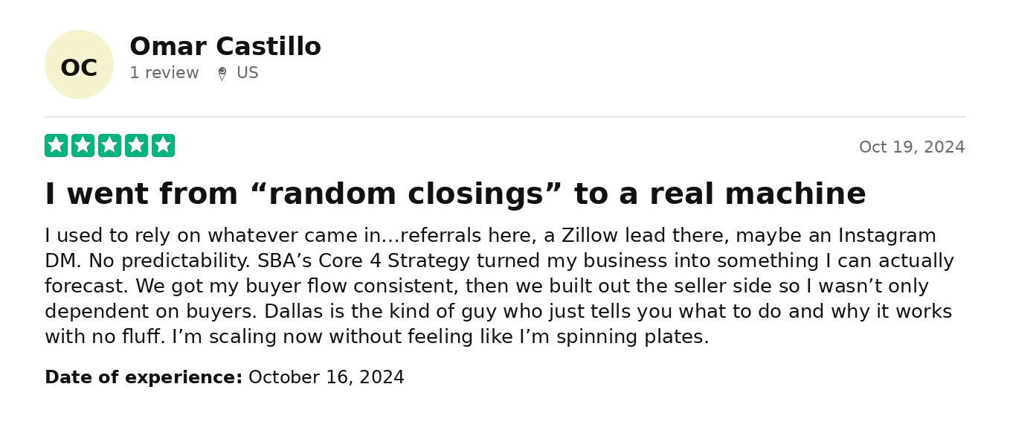Click the horizontal divider under reviewer info
Image resolution: width=1010 pixels, height=448 pixels.
pyautogui.click(x=505, y=117)
